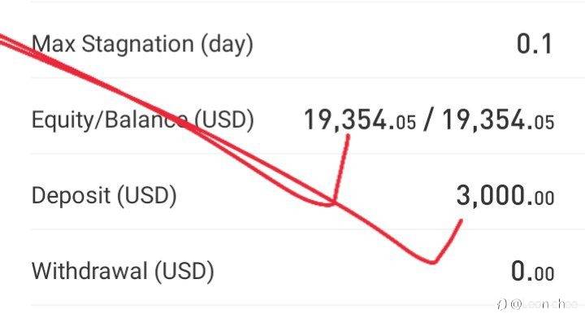The width and height of the screenshot is (585, 327).
Task: Click the 0.1 max stagnation value
Action: (x=535, y=44)
